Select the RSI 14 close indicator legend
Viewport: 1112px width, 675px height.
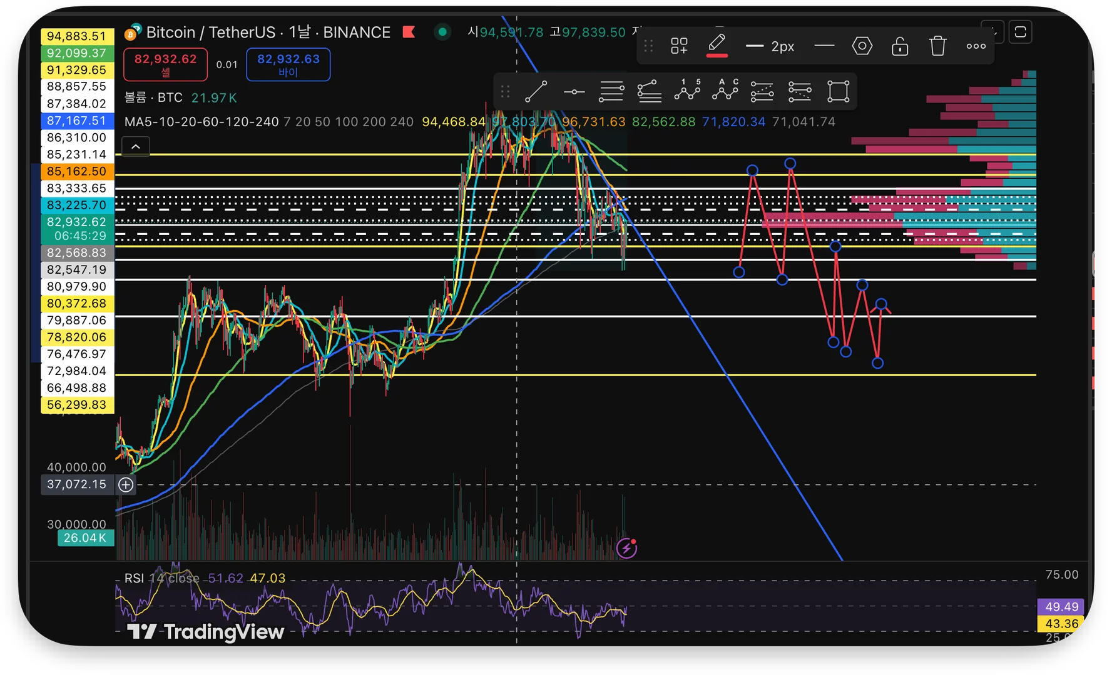(161, 578)
